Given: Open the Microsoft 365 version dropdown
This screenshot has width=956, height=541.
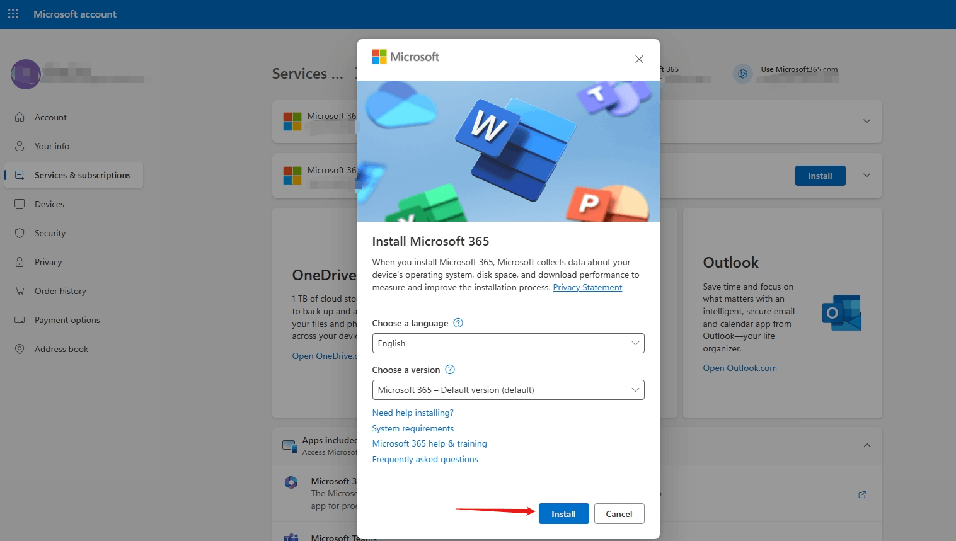Looking at the screenshot, I should tap(635, 390).
